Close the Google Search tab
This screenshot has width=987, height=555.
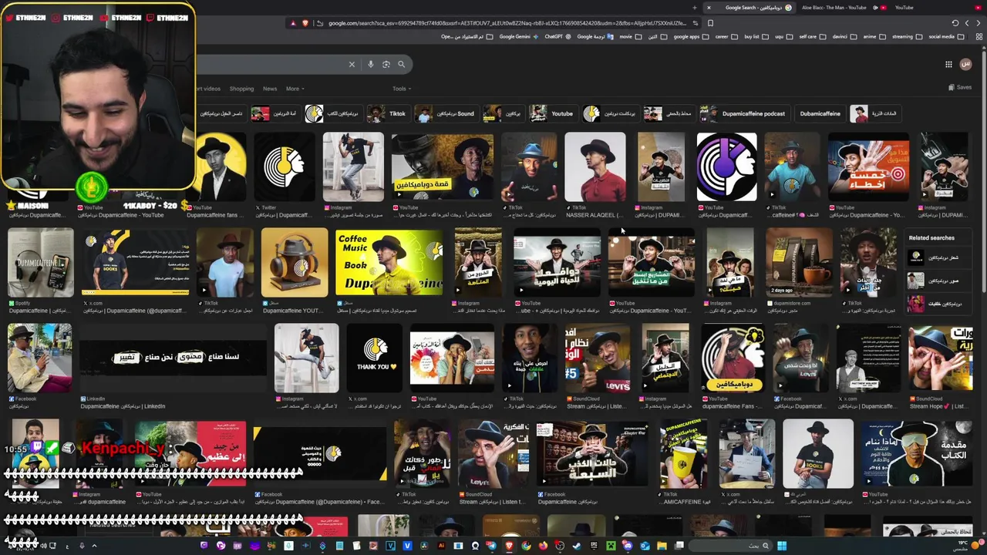click(709, 8)
